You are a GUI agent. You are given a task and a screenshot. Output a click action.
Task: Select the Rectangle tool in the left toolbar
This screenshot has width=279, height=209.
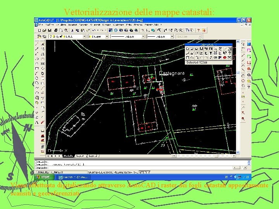coord(37,69)
